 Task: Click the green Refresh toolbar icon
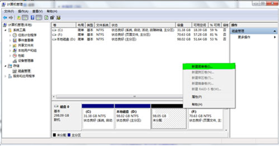[x=46, y=18]
